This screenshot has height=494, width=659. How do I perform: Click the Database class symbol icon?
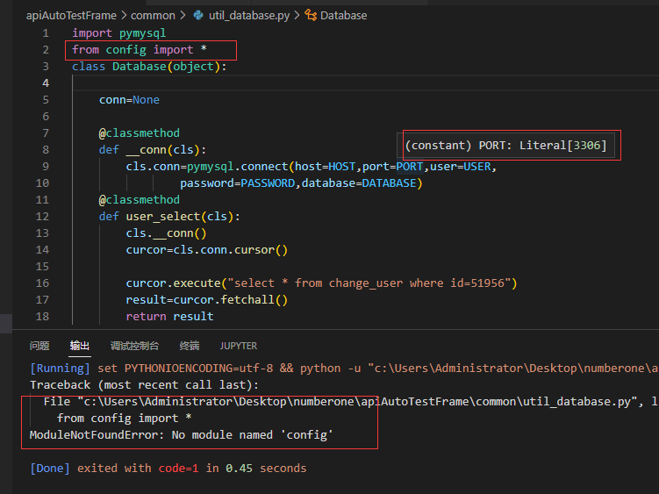[311, 15]
